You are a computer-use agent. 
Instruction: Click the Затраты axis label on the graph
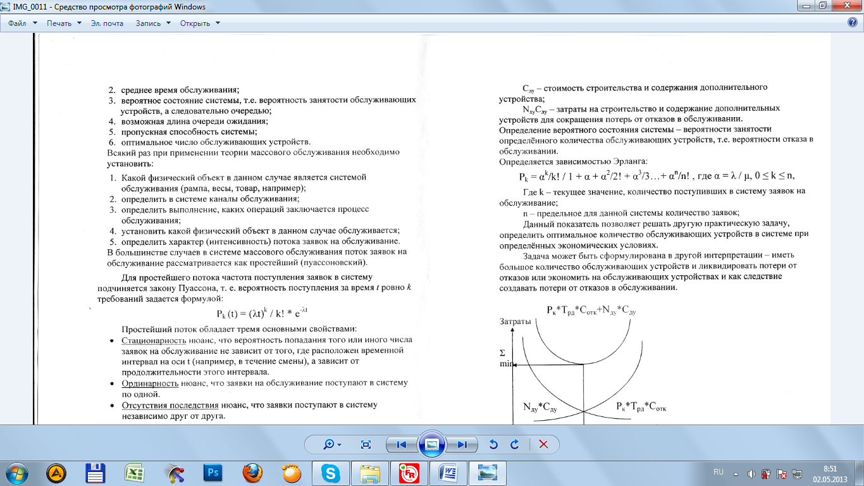coord(515,322)
